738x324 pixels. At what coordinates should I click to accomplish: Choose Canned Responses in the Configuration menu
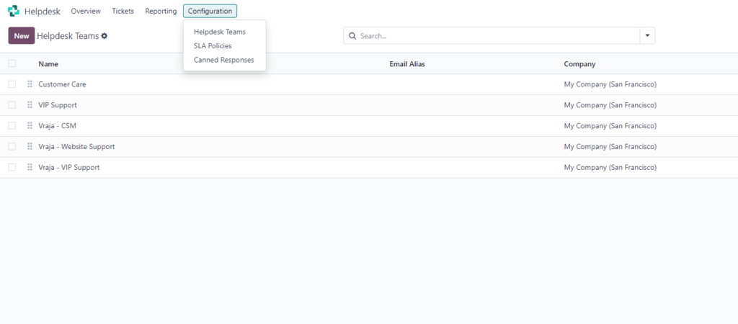[223, 60]
